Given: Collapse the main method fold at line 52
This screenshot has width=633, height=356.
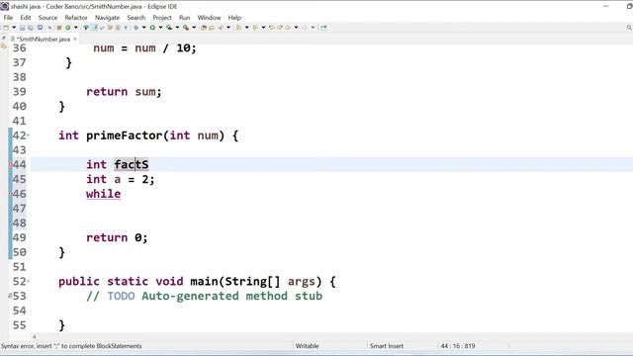Looking at the screenshot, I should (x=29, y=281).
